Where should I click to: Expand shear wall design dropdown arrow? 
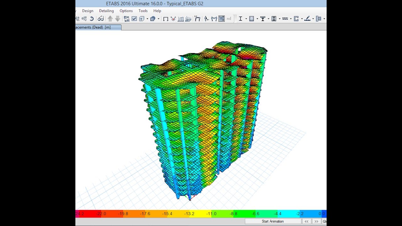click(x=302, y=19)
